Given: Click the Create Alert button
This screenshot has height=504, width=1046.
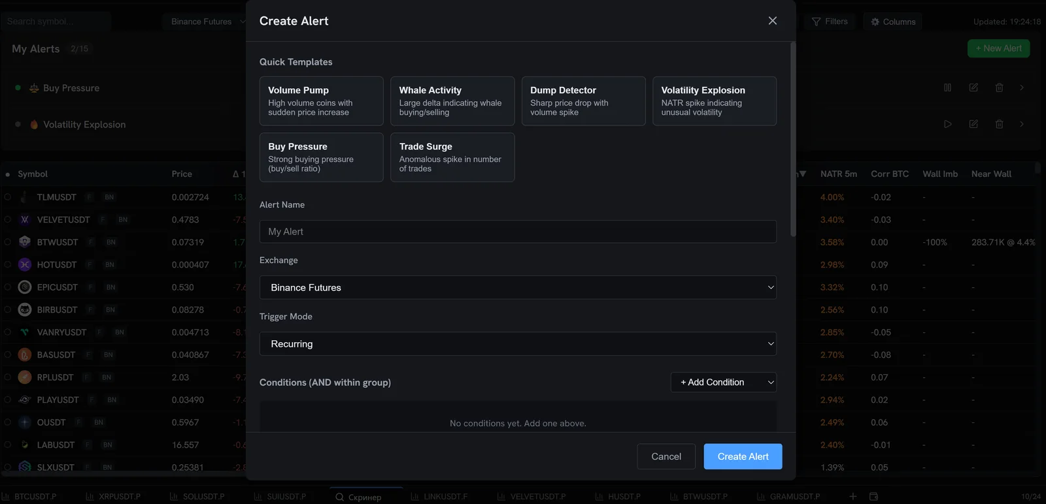Looking at the screenshot, I should tap(743, 456).
